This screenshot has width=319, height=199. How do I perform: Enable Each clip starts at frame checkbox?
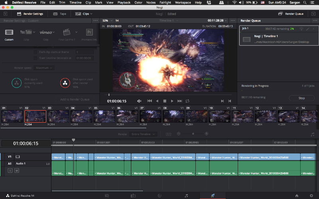click(35, 52)
